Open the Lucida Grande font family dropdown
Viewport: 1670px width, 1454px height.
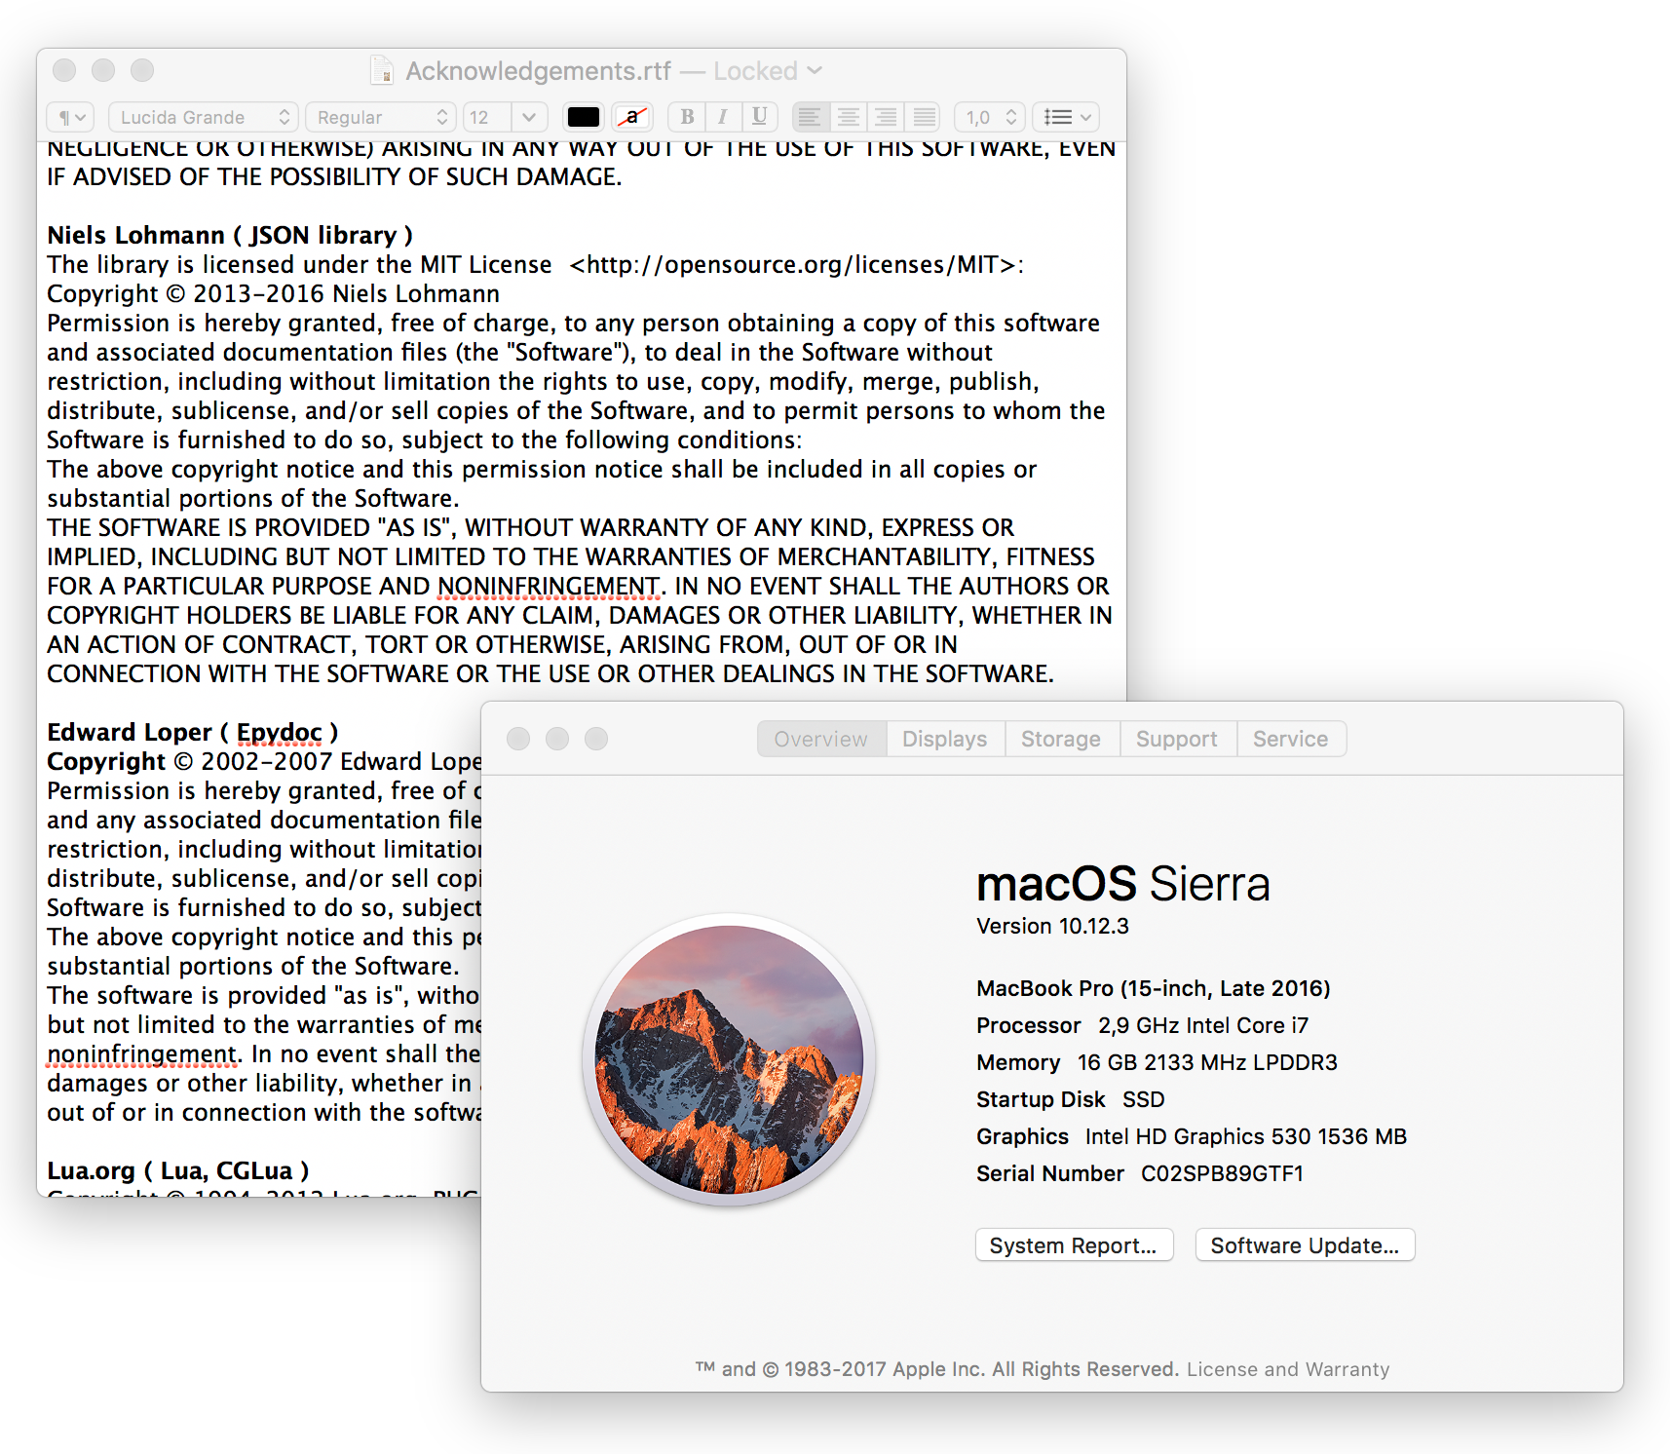pyautogui.click(x=203, y=117)
